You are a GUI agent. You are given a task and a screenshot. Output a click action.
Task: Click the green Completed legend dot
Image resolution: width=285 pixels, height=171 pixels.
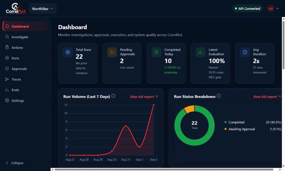click(x=225, y=122)
